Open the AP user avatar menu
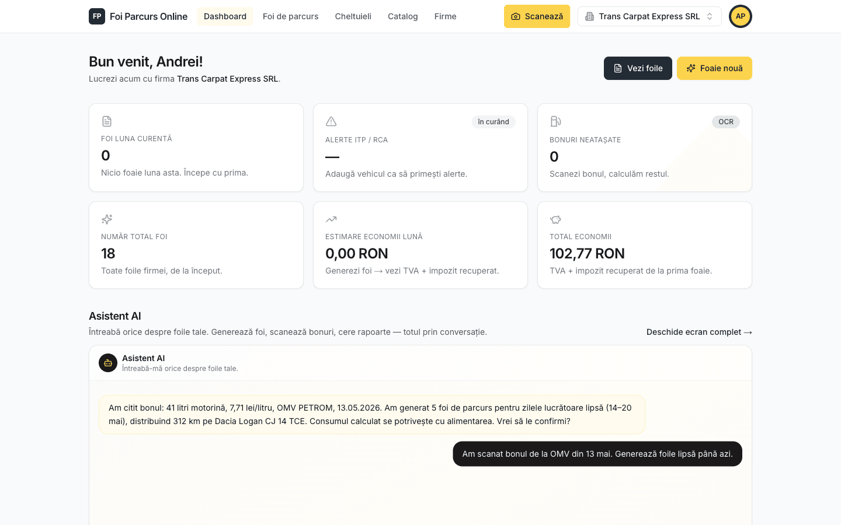841x525 pixels. pyautogui.click(x=741, y=16)
